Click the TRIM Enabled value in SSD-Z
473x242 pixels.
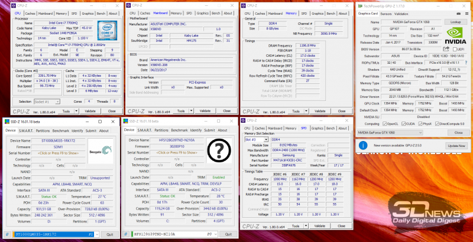219,177
